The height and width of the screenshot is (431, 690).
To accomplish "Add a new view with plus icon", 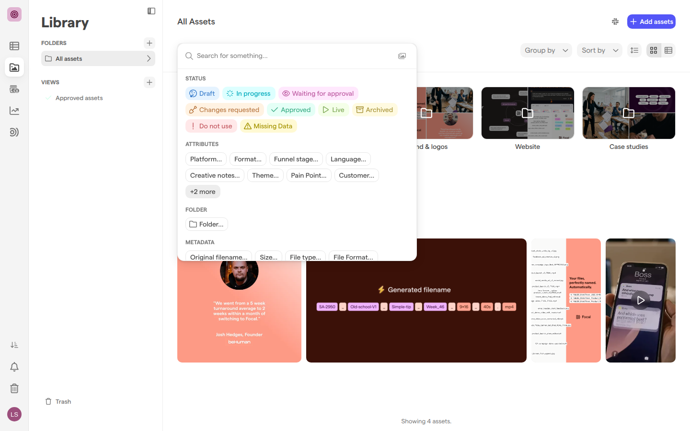I will tap(149, 82).
